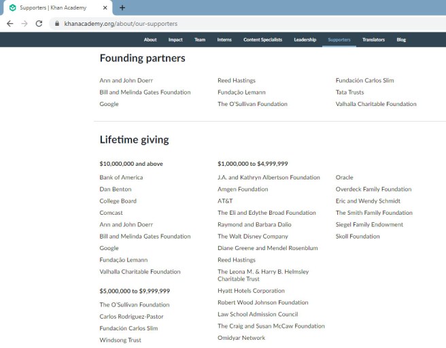Select Interns in the navigation bar
Image resolution: width=446 pixels, height=348 pixels.
click(x=224, y=39)
